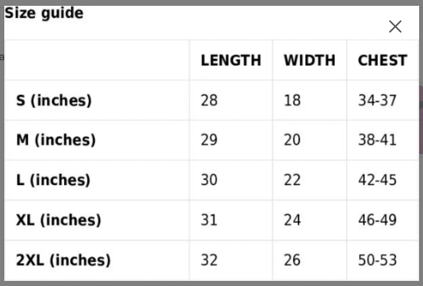This screenshot has height=286, width=423.
Task: Click the Size guide title text
Action: (x=44, y=13)
